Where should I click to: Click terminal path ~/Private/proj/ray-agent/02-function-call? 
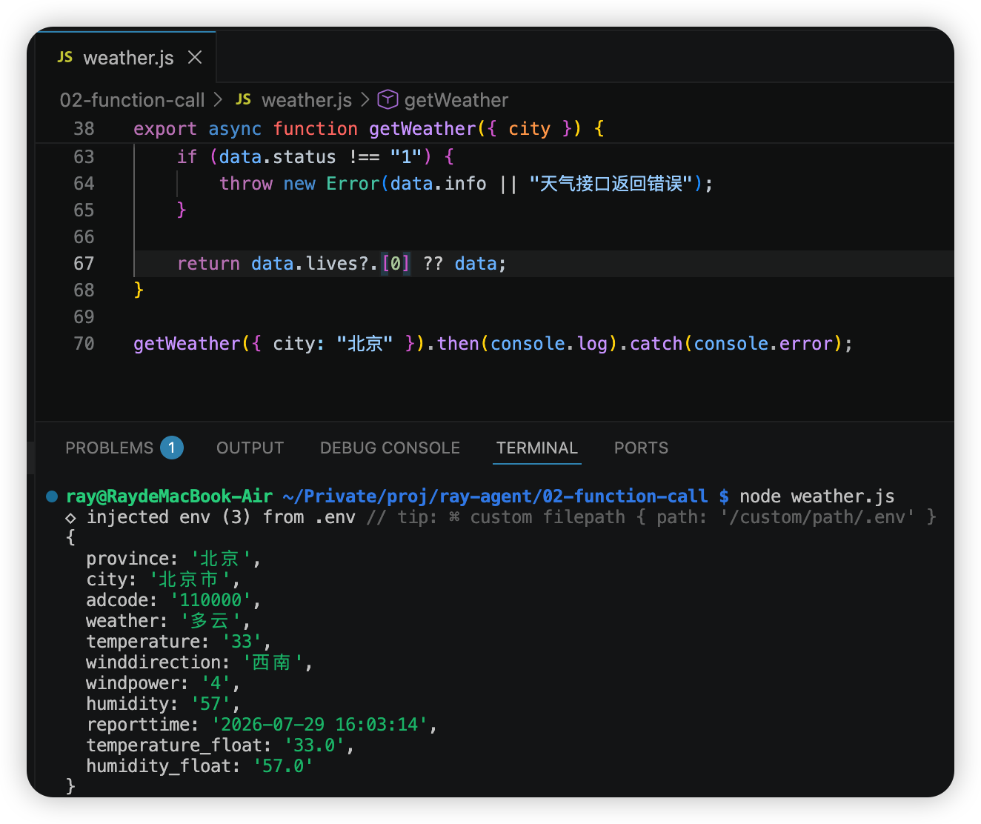[495, 496]
